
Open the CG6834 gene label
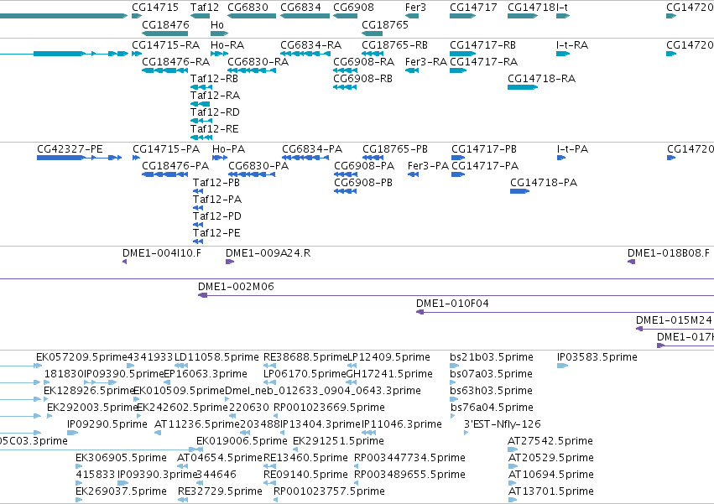click(300, 8)
